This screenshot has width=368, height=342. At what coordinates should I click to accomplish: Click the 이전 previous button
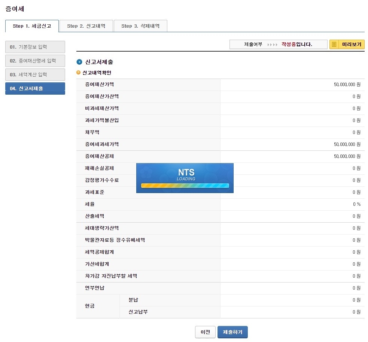click(205, 332)
